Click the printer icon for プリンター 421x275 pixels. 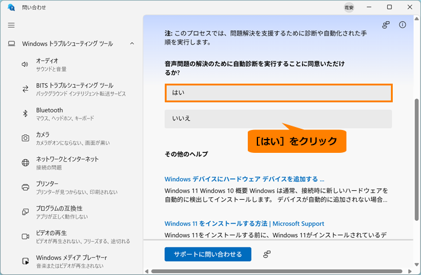pos(25,187)
